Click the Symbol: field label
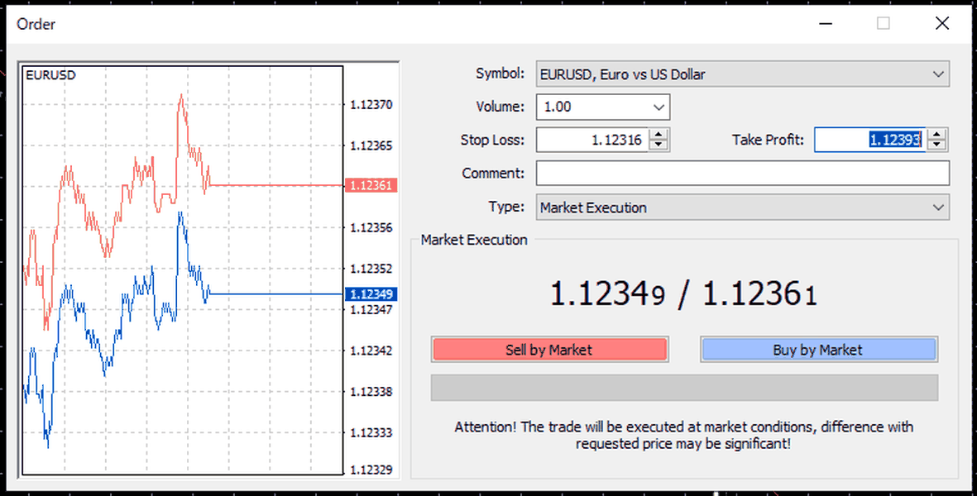This screenshot has width=977, height=496. click(x=500, y=74)
